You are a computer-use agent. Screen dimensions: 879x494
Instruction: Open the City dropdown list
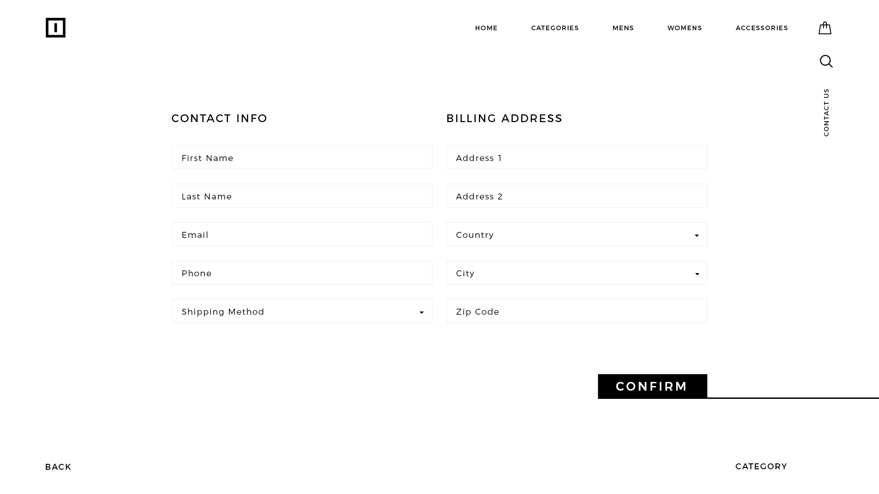(x=576, y=273)
